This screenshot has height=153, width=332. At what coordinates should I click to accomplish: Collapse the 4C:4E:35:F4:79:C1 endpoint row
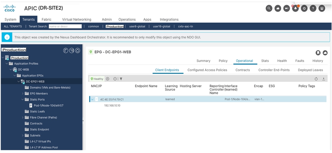92,99
